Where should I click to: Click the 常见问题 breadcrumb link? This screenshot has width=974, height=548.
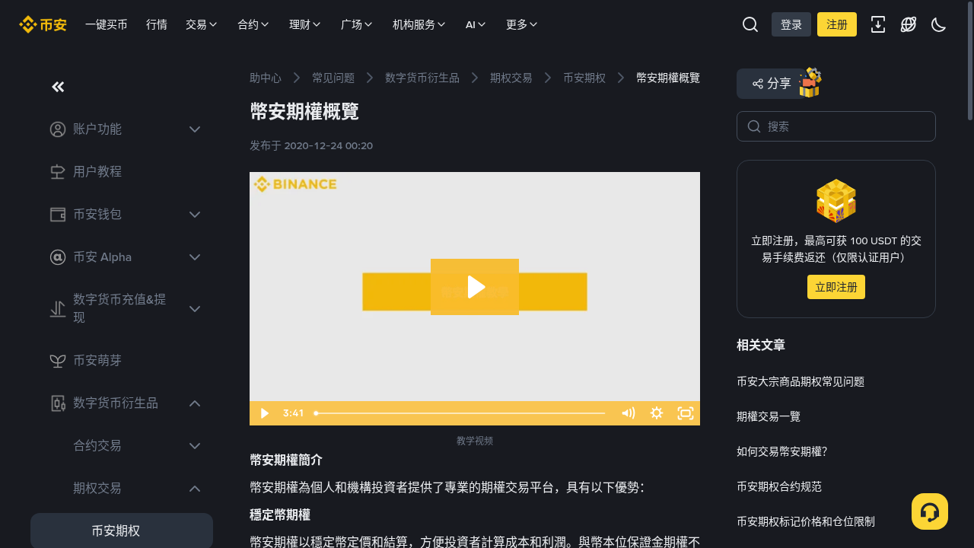(x=333, y=78)
